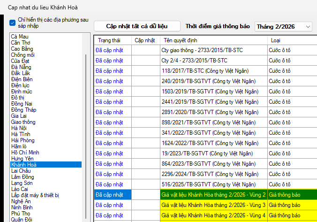
Task: Click the 'Cập nhật' column header
Action: click(x=144, y=40)
